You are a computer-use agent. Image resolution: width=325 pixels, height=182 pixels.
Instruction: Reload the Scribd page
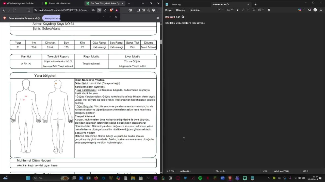14,10
